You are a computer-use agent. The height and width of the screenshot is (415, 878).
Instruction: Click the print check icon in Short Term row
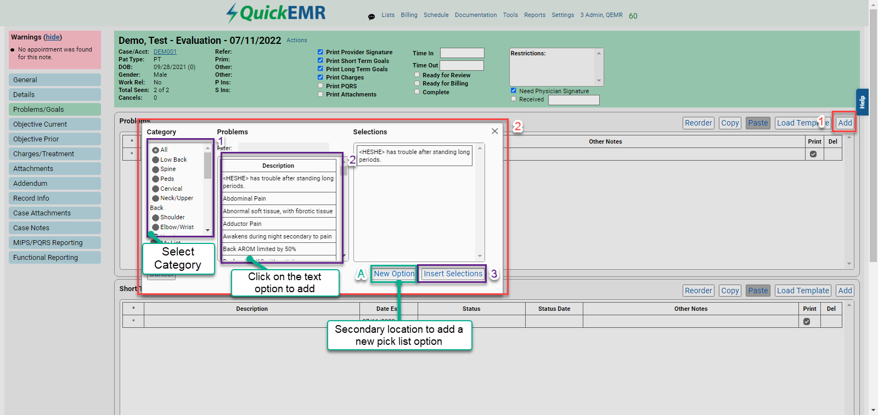[807, 322]
